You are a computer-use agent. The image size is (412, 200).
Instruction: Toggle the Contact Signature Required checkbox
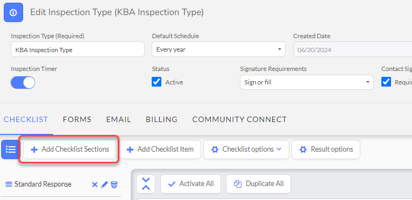386,82
